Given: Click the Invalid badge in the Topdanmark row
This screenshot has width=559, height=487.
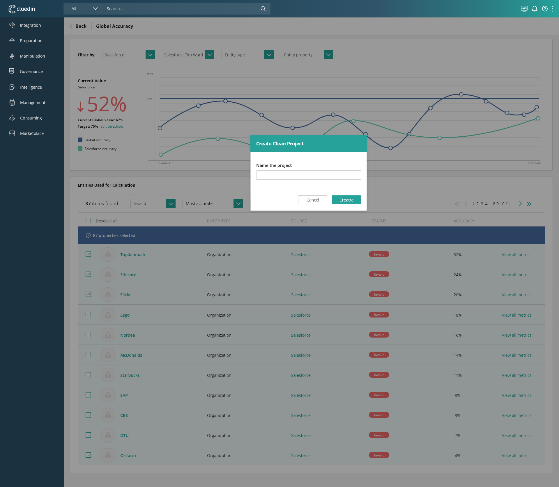Looking at the screenshot, I should [379, 254].
